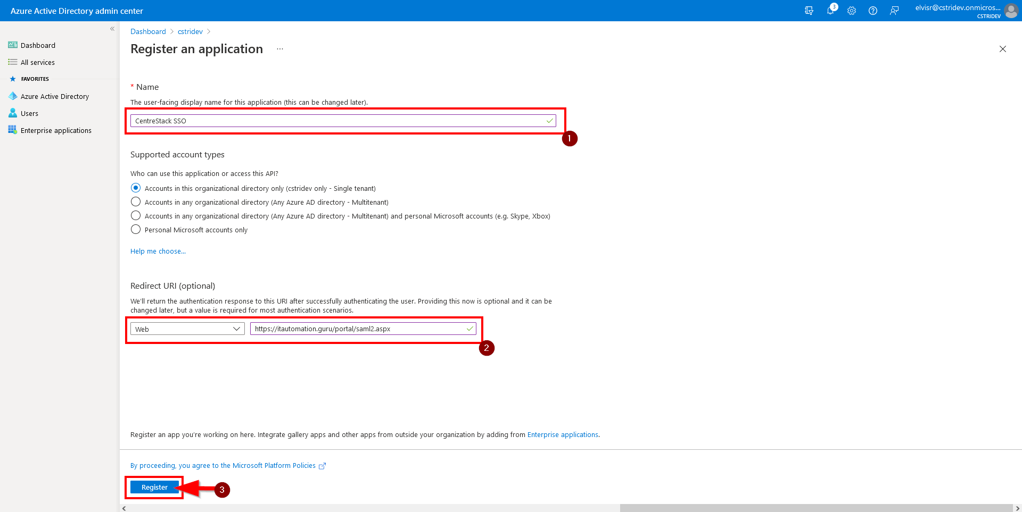Select single tenant accounts option
The height and width of the screenshot is (512, 1022).
click(136, 188)
